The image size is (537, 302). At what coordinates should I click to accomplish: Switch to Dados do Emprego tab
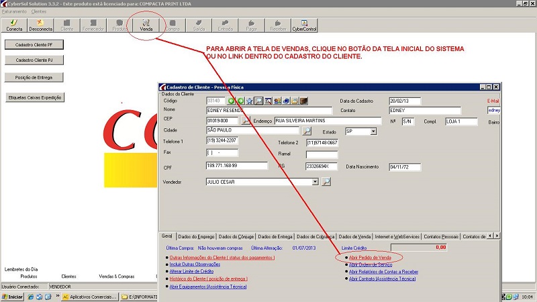tap(196, 237)
